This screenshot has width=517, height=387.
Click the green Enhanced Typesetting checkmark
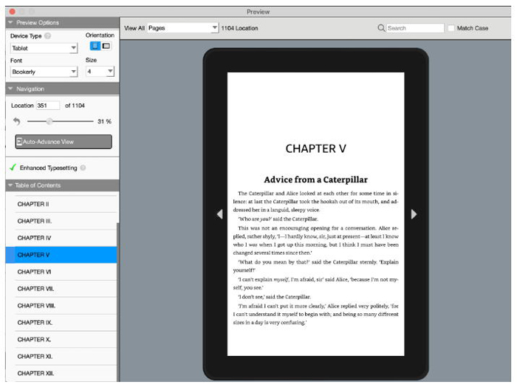[13, 168]
